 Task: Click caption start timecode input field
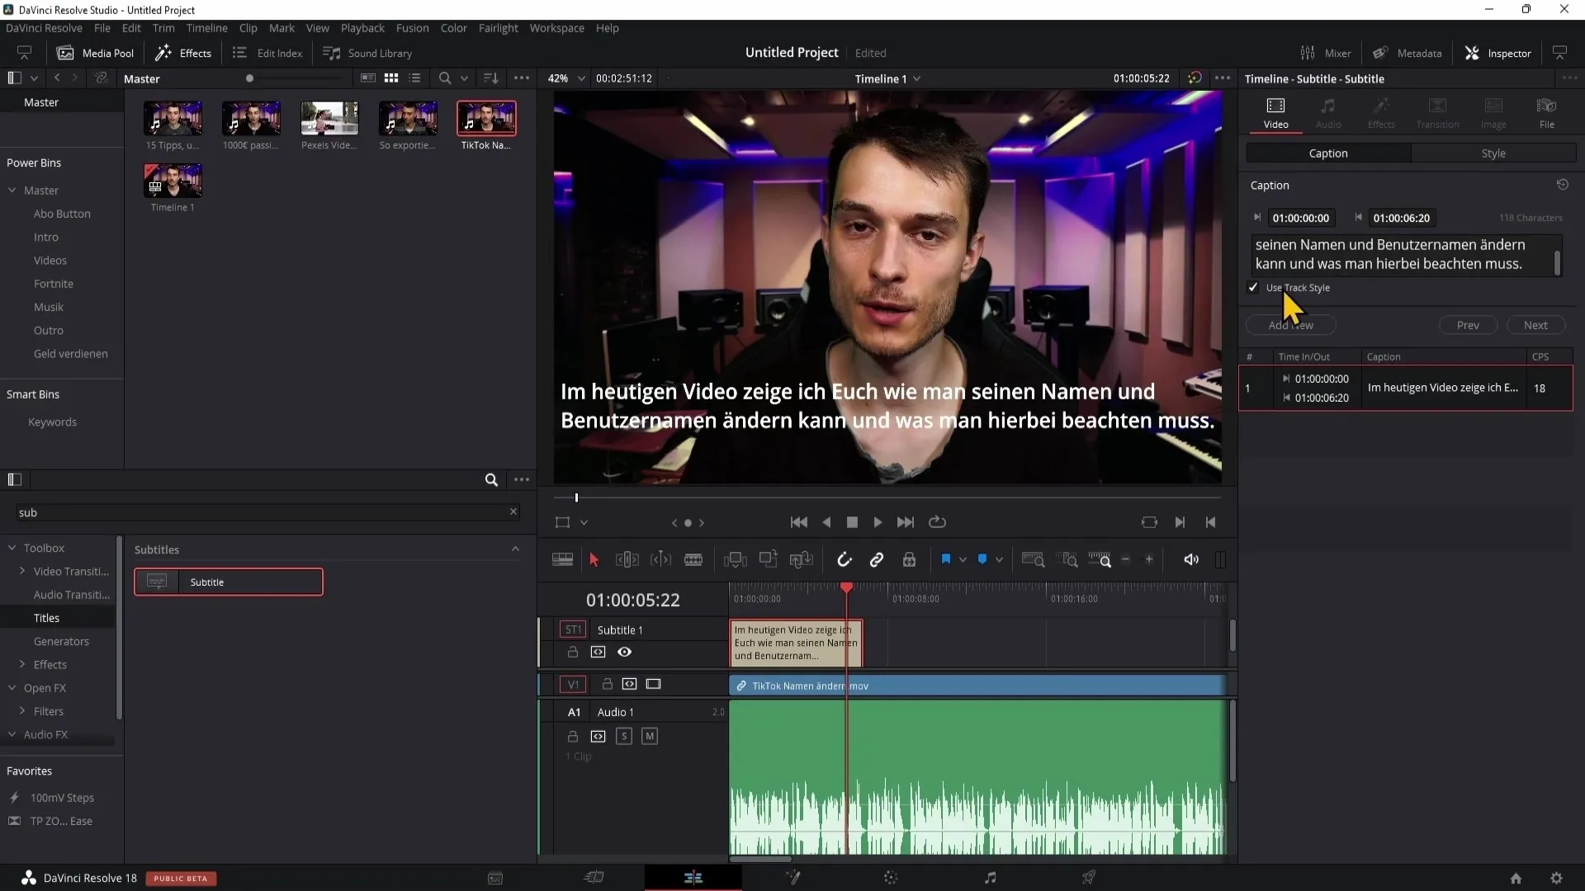point(1301,218)
